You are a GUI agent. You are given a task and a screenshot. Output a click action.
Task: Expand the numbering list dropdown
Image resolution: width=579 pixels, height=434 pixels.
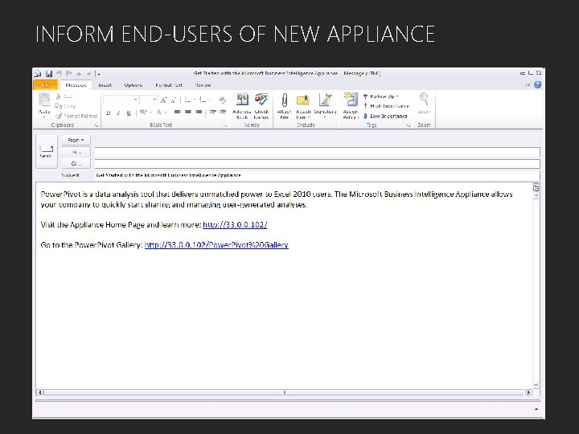[x=209, y=100]
